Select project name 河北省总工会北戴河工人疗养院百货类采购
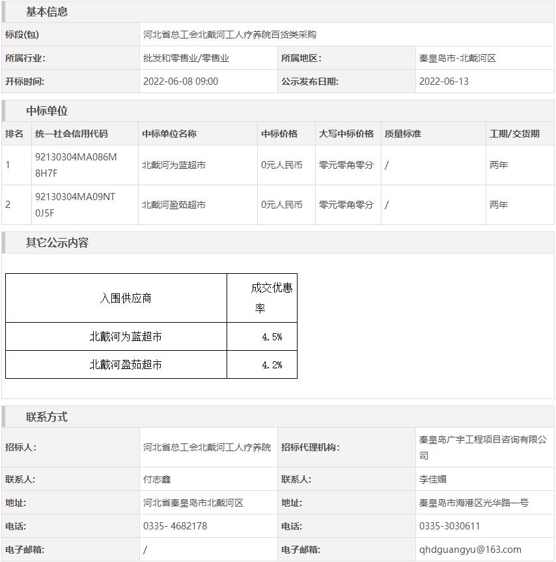The image size is (556, 562). click(229, 35)
